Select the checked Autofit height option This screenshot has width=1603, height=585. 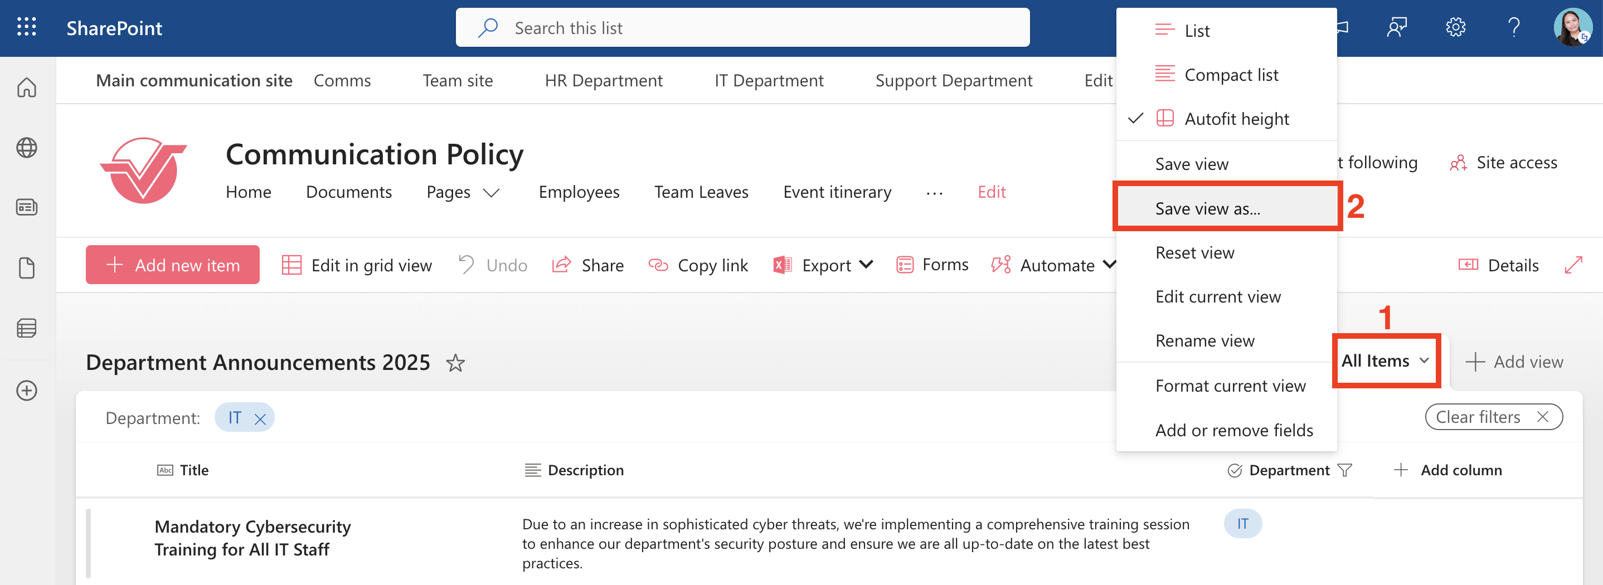coord(1226,119)
